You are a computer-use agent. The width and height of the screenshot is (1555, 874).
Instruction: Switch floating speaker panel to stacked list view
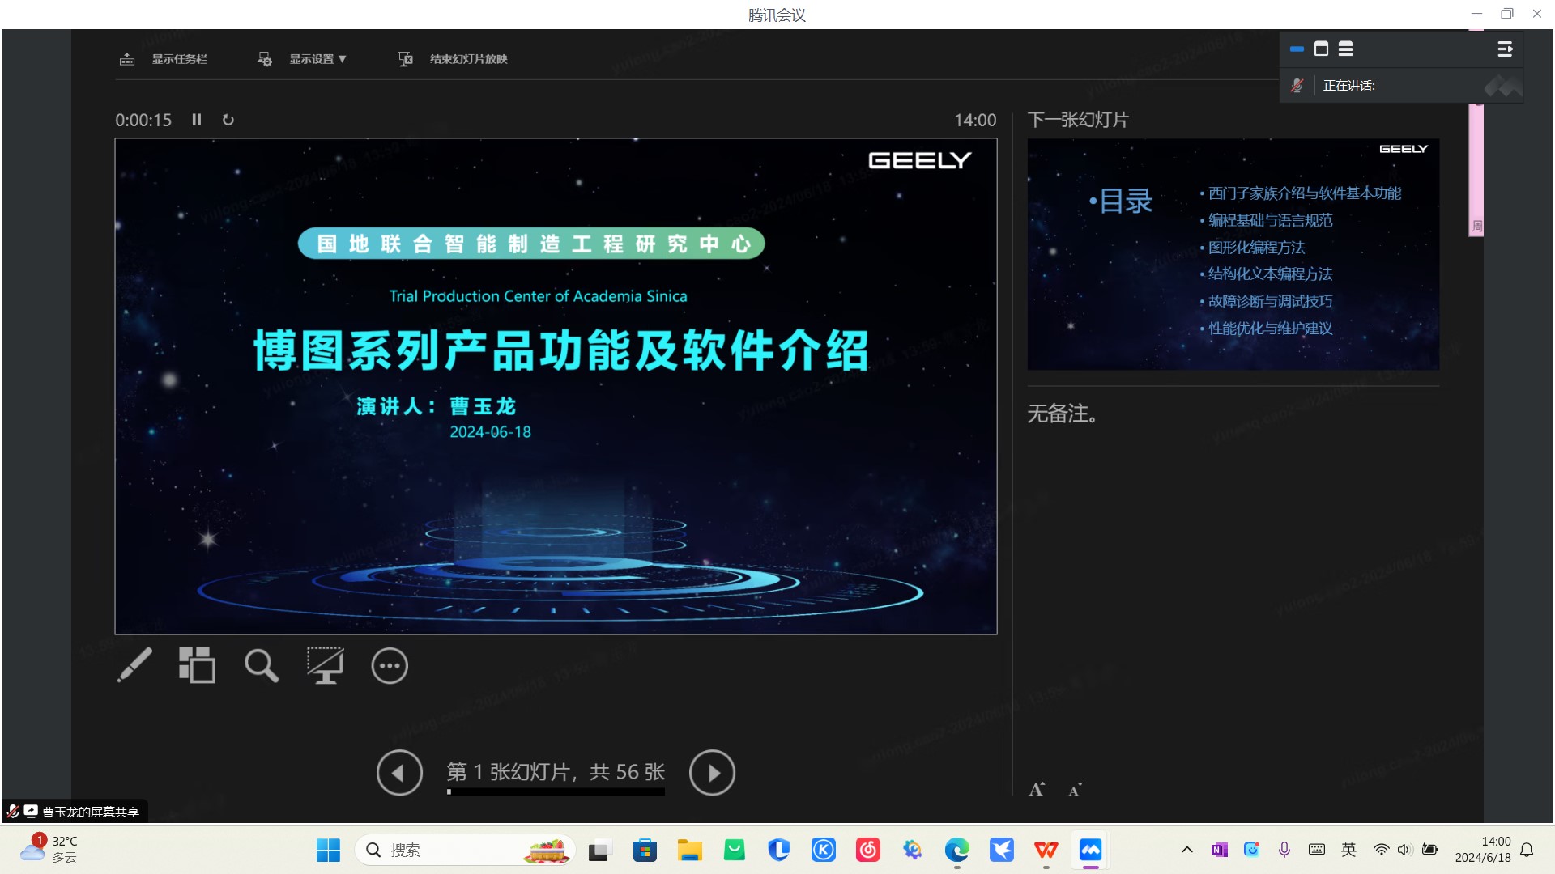click(x=1345, y=49)
